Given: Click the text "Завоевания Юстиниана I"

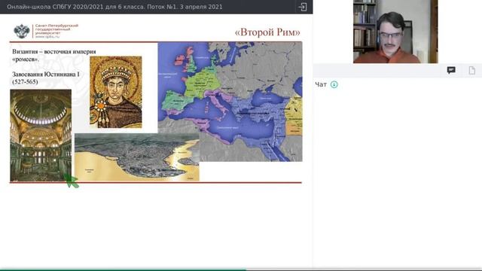Looking at the screenshot, I should (x=46, y=75).
